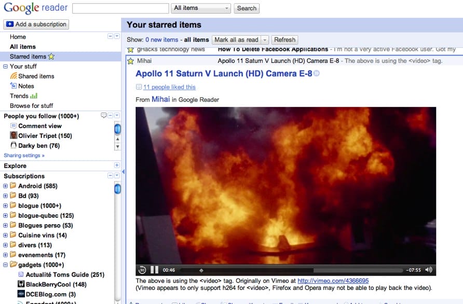Expand the Android subscriptions folder
This screenshot has height=304, width=463.
pyautogui.click(x=5, y=186)
